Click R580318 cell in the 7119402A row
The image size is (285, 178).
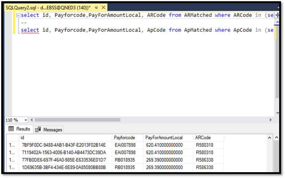209,153
